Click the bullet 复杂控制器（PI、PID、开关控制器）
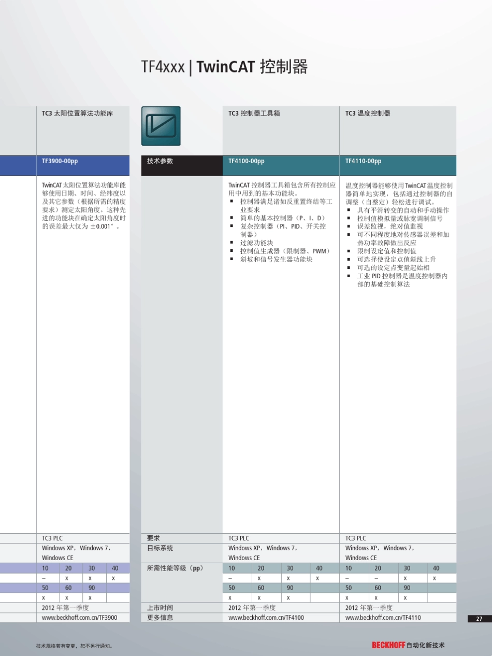 pyautogui.click(x=283, y=230)
